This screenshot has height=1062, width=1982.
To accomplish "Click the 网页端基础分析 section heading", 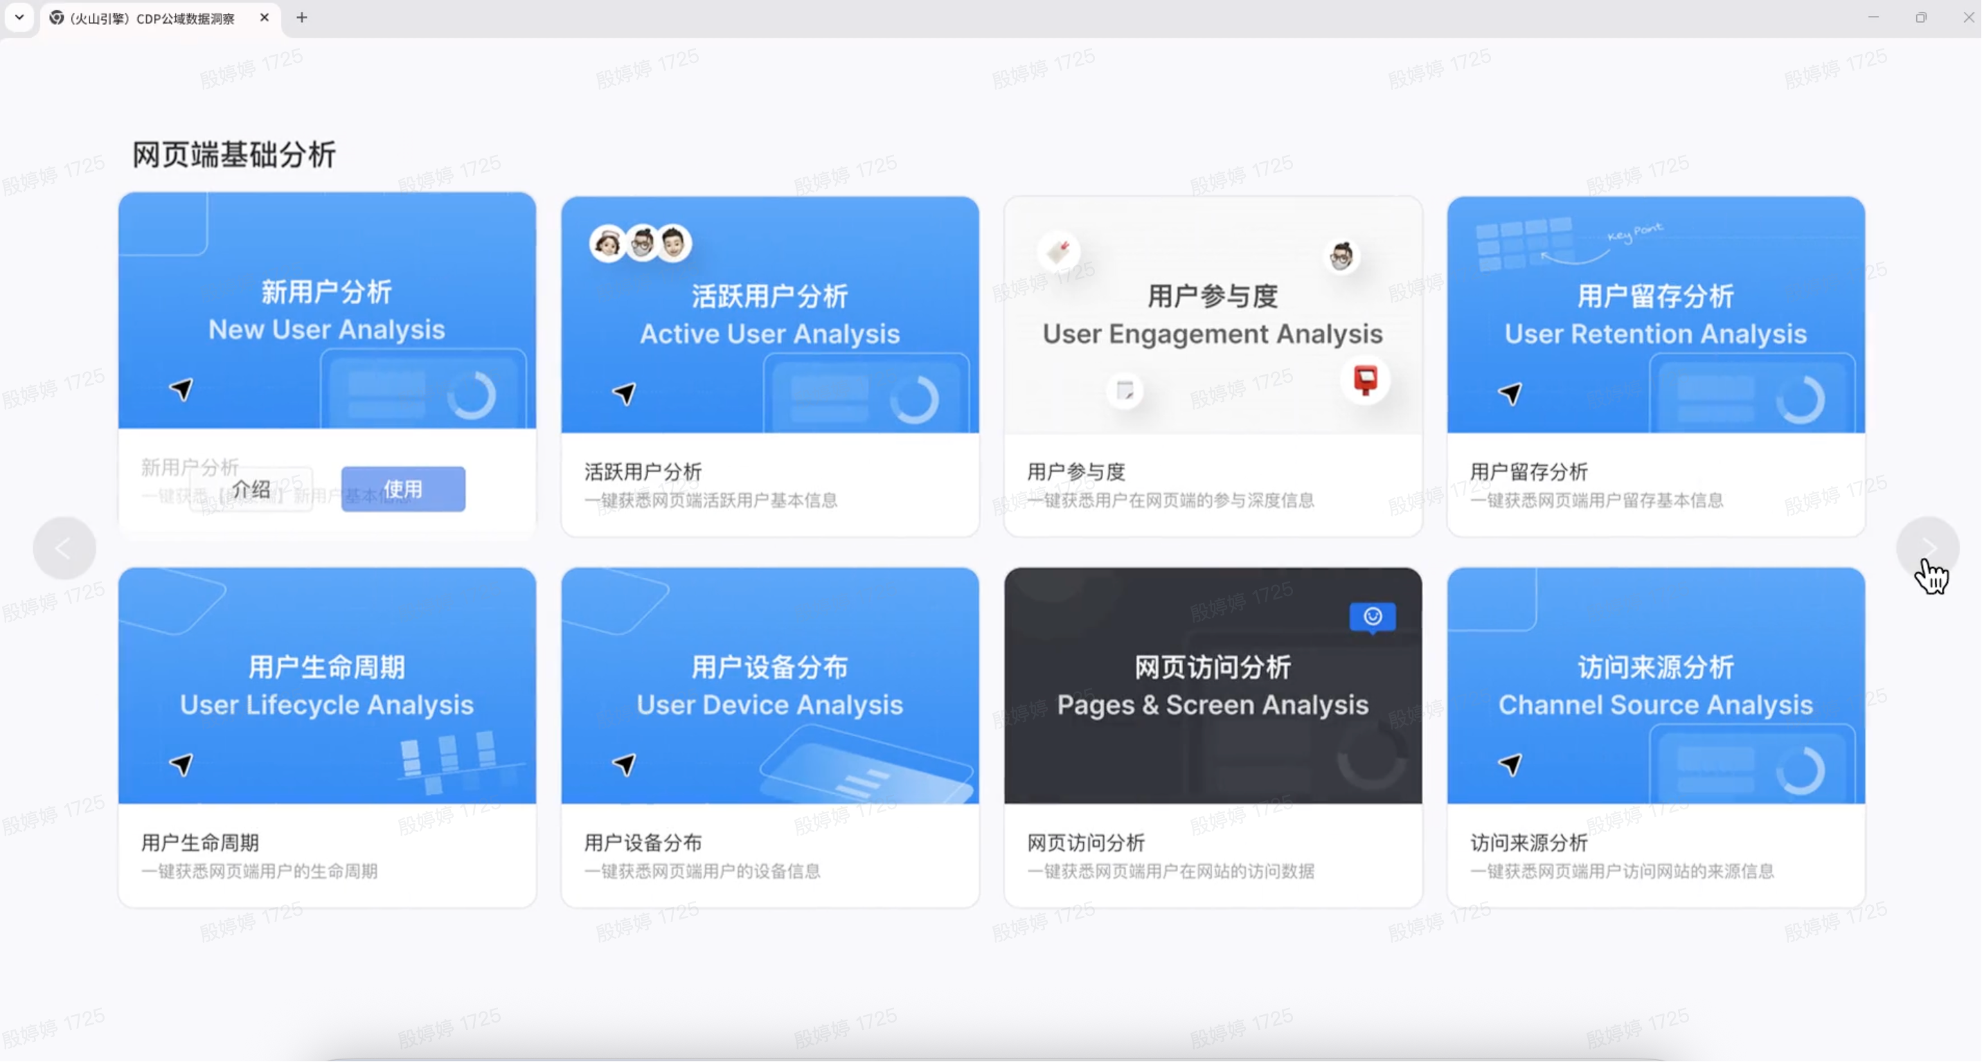I will [x=234, y=154].
